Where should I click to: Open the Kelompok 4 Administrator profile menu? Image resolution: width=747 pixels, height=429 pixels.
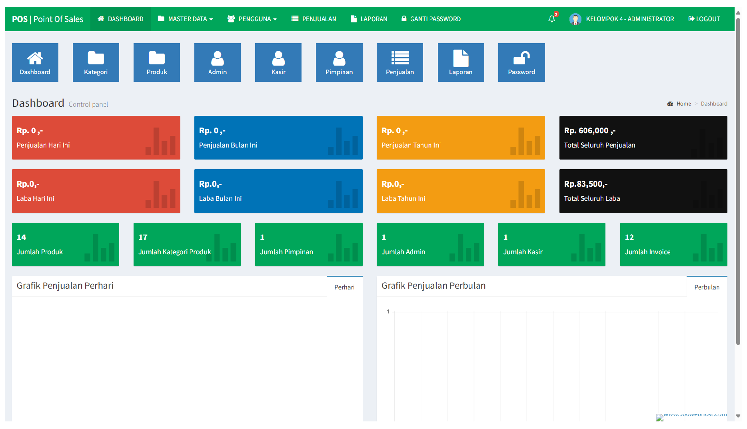pos(622,19)
